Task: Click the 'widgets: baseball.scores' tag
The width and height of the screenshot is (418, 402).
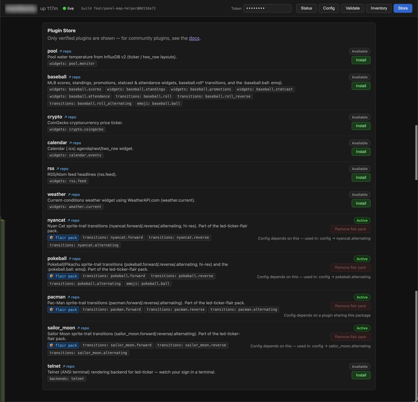Action: point(75,89)
